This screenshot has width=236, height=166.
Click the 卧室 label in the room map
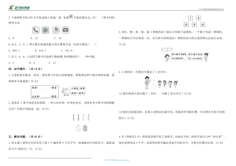[x=35, y=88]
